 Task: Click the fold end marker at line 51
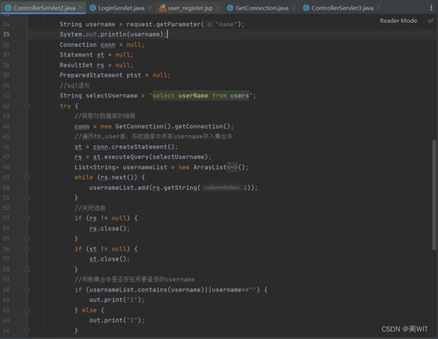(28, 198)
